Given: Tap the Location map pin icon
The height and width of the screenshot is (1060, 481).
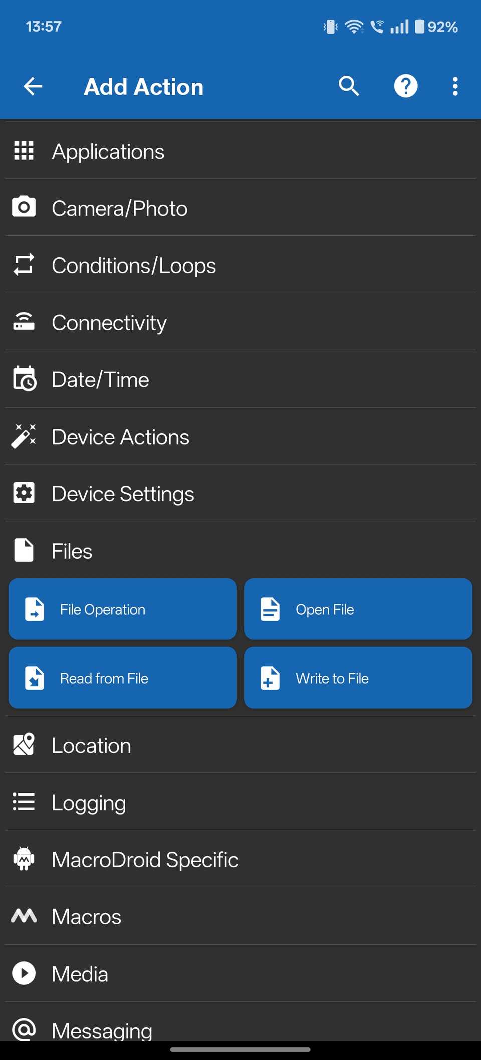Looking at the screenshot, I should point(23,745).
